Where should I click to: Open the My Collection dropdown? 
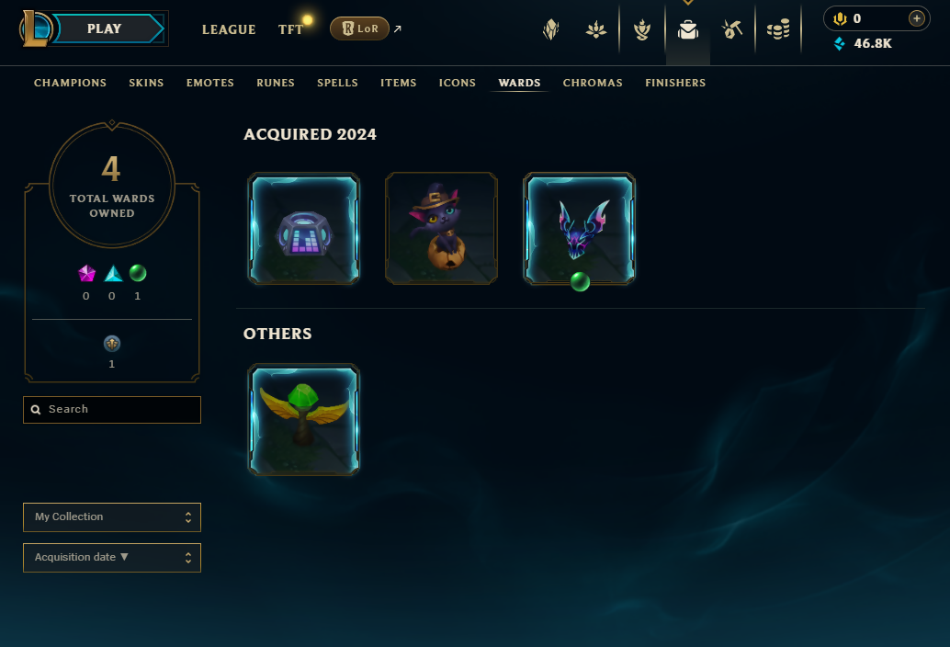pyautogui.click(x=112, y=517)
